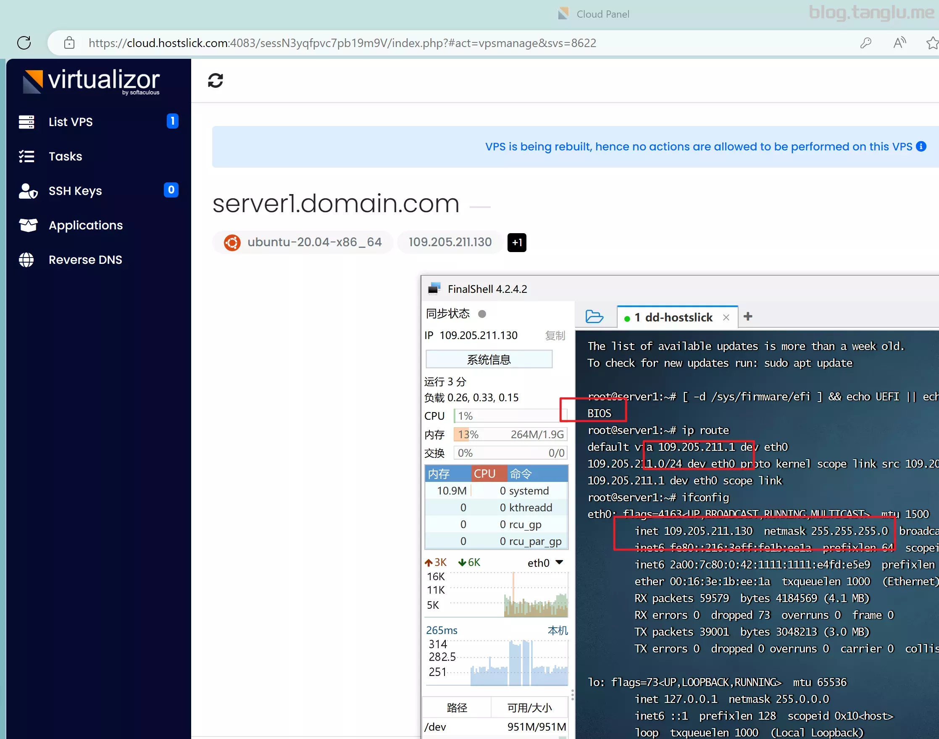
Task: Reload the browser page
Action: [x=24, y=42]
